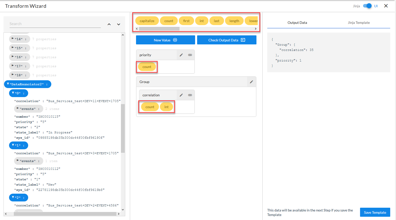Collapse the "1" item node

point(13,145)
